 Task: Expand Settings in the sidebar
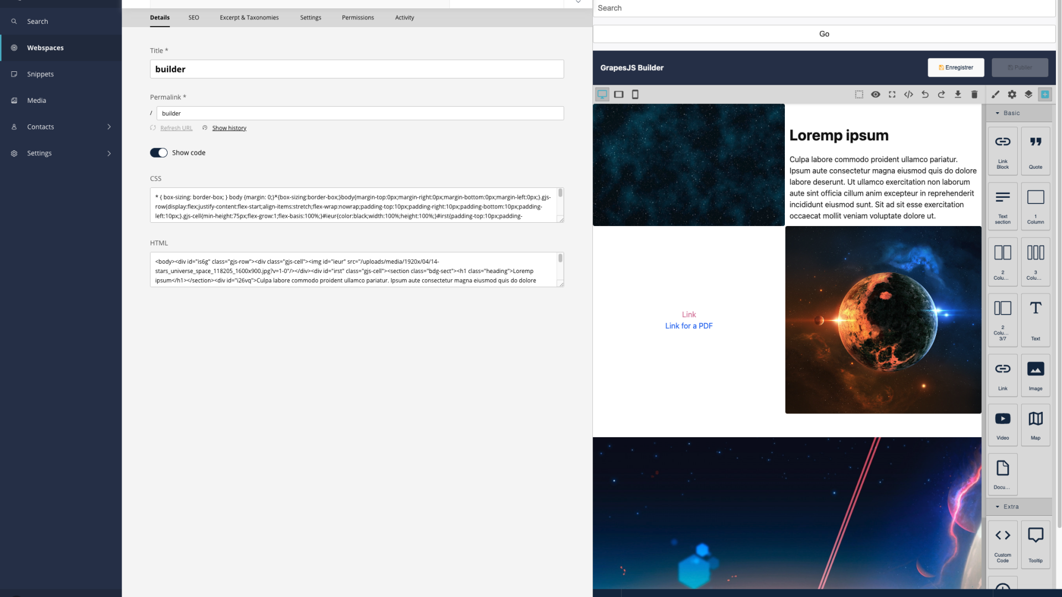point(61,154)
